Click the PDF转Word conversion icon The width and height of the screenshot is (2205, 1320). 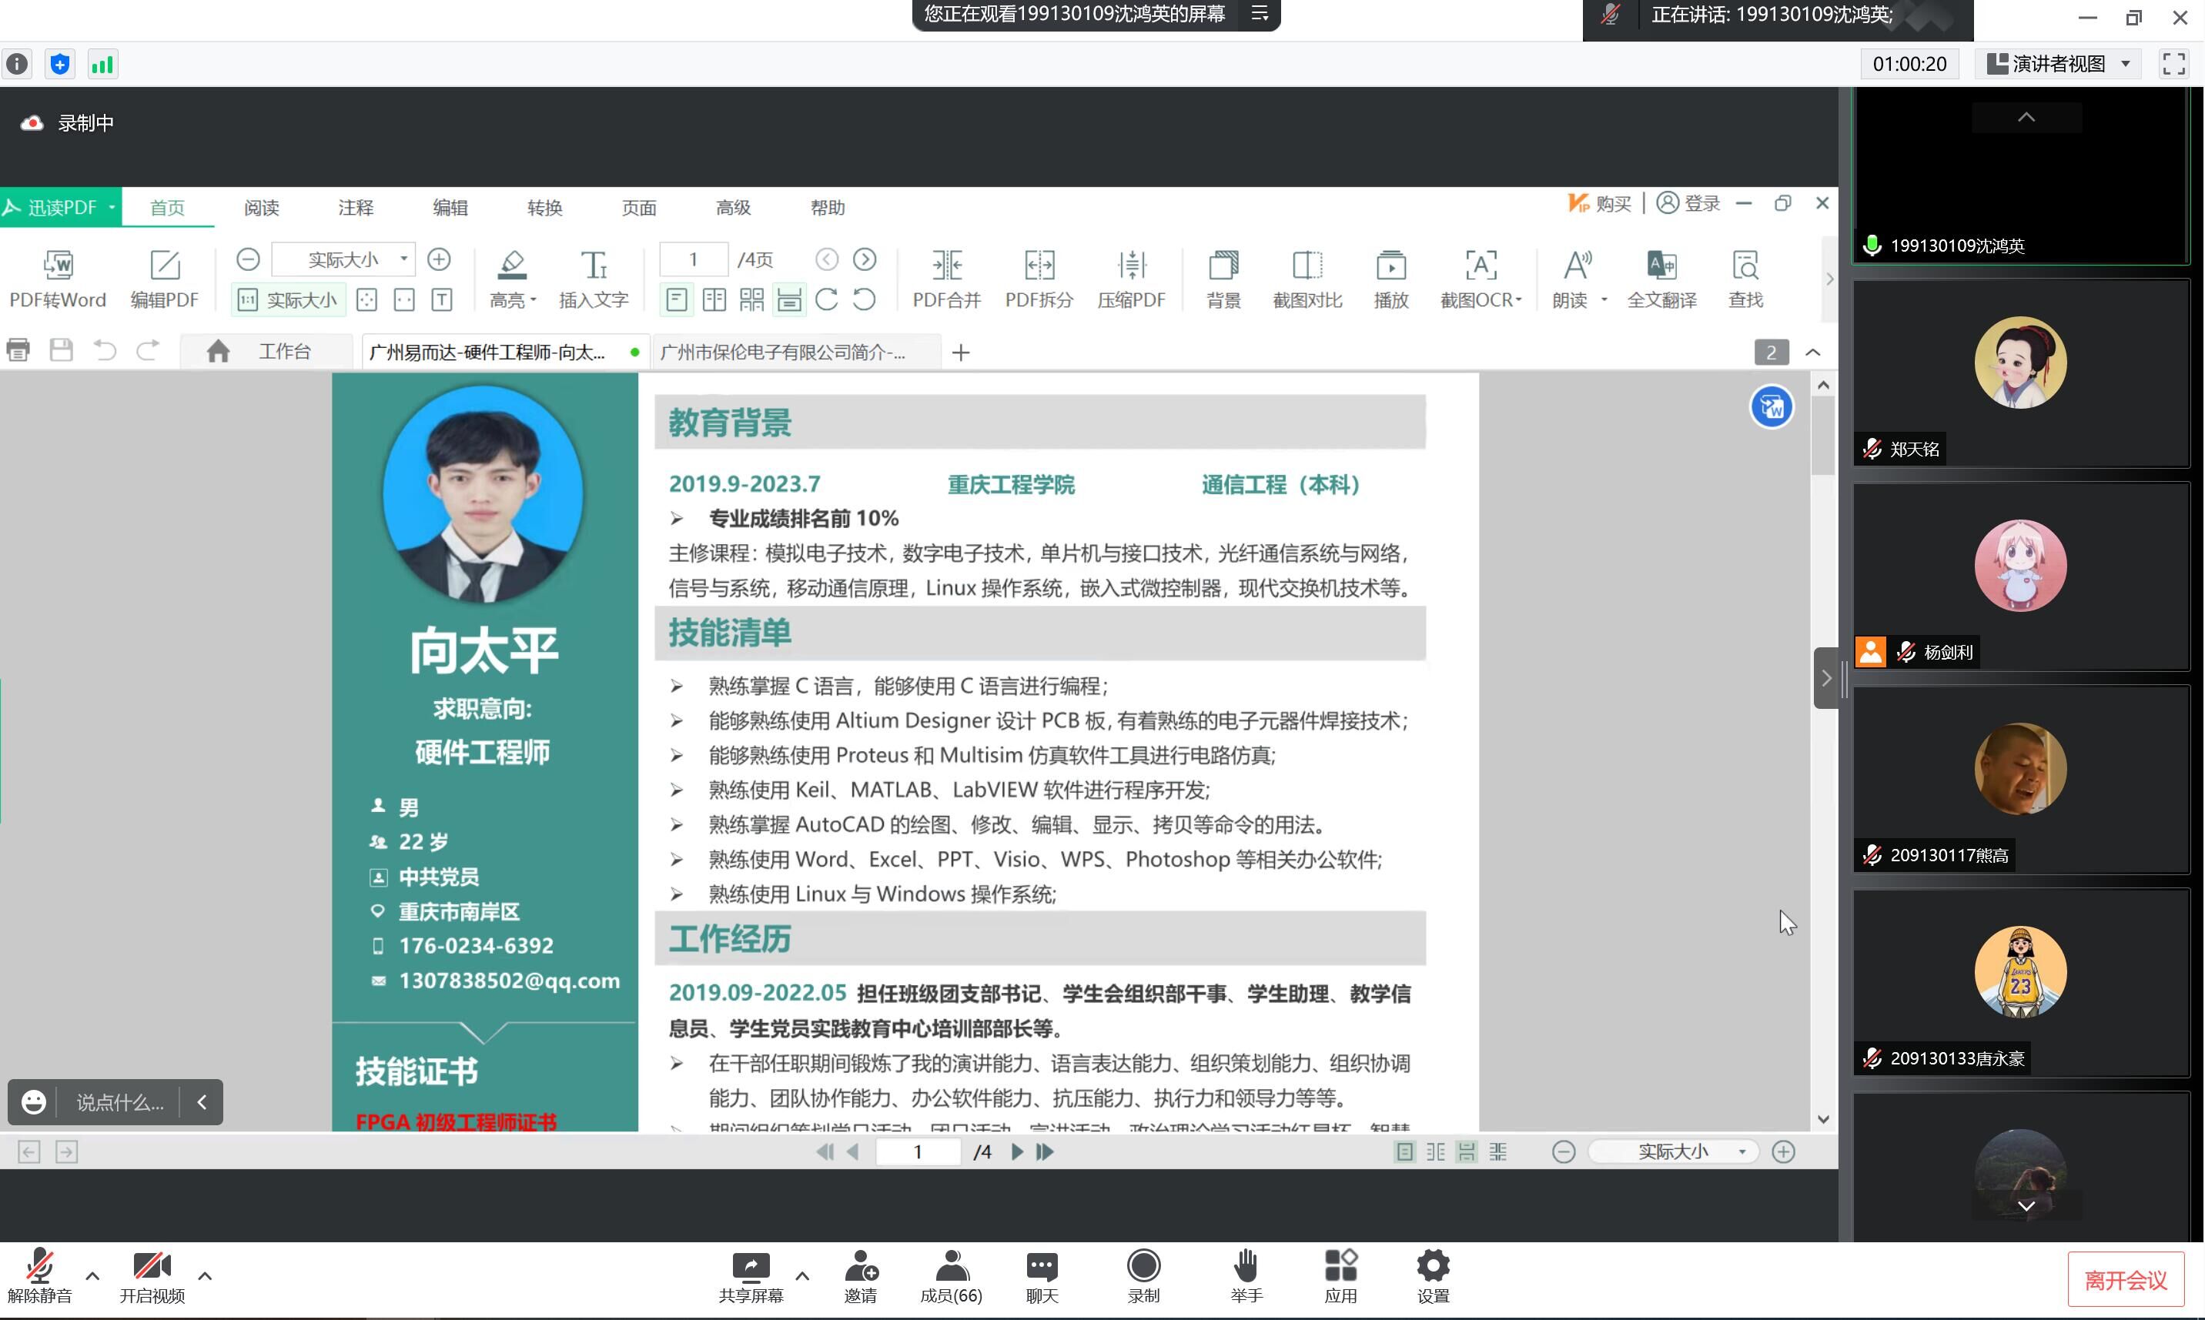click(58, 265)
